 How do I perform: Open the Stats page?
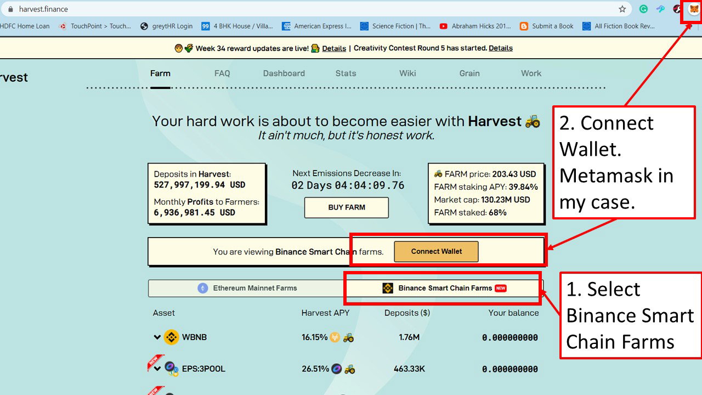tap(346, 74)
